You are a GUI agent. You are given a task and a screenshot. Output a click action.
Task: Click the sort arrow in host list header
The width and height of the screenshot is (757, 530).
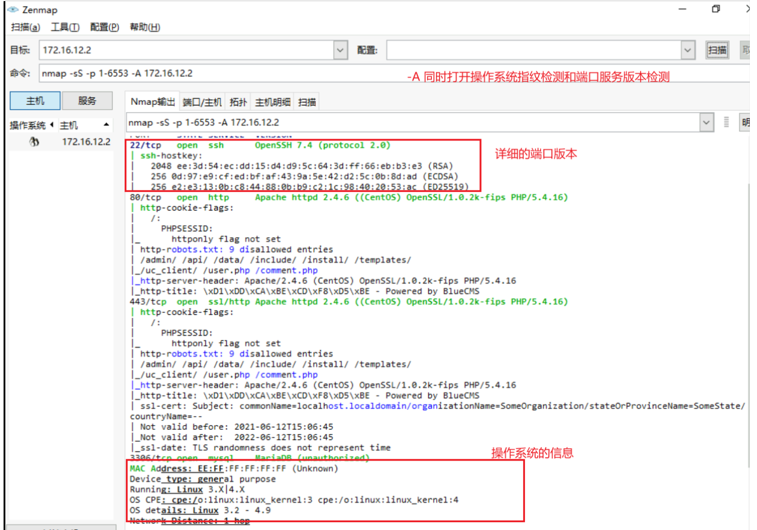[106, 125]
